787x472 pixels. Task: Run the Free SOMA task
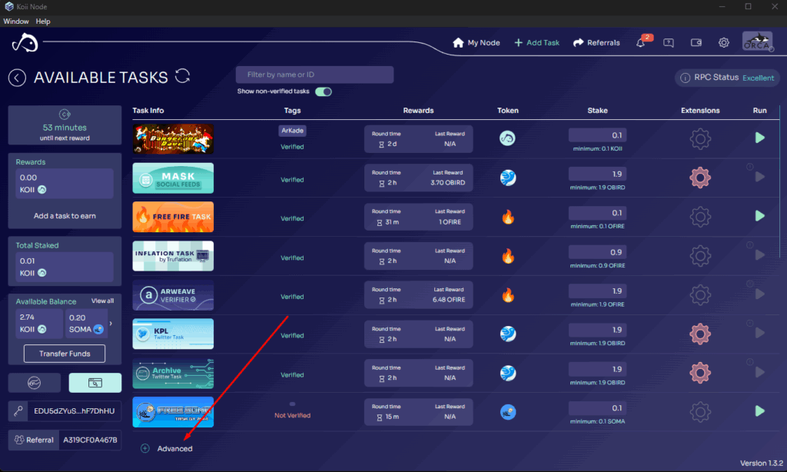(x=760, y=411)
